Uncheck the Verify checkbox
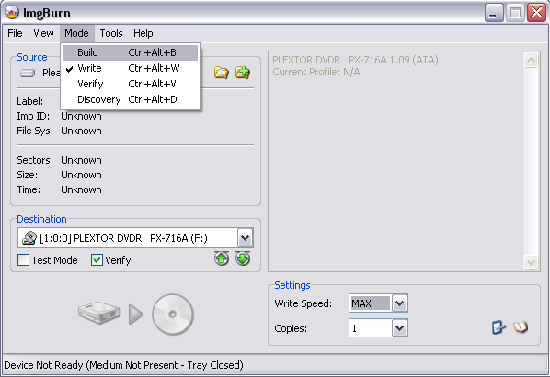 pos(97,260)
